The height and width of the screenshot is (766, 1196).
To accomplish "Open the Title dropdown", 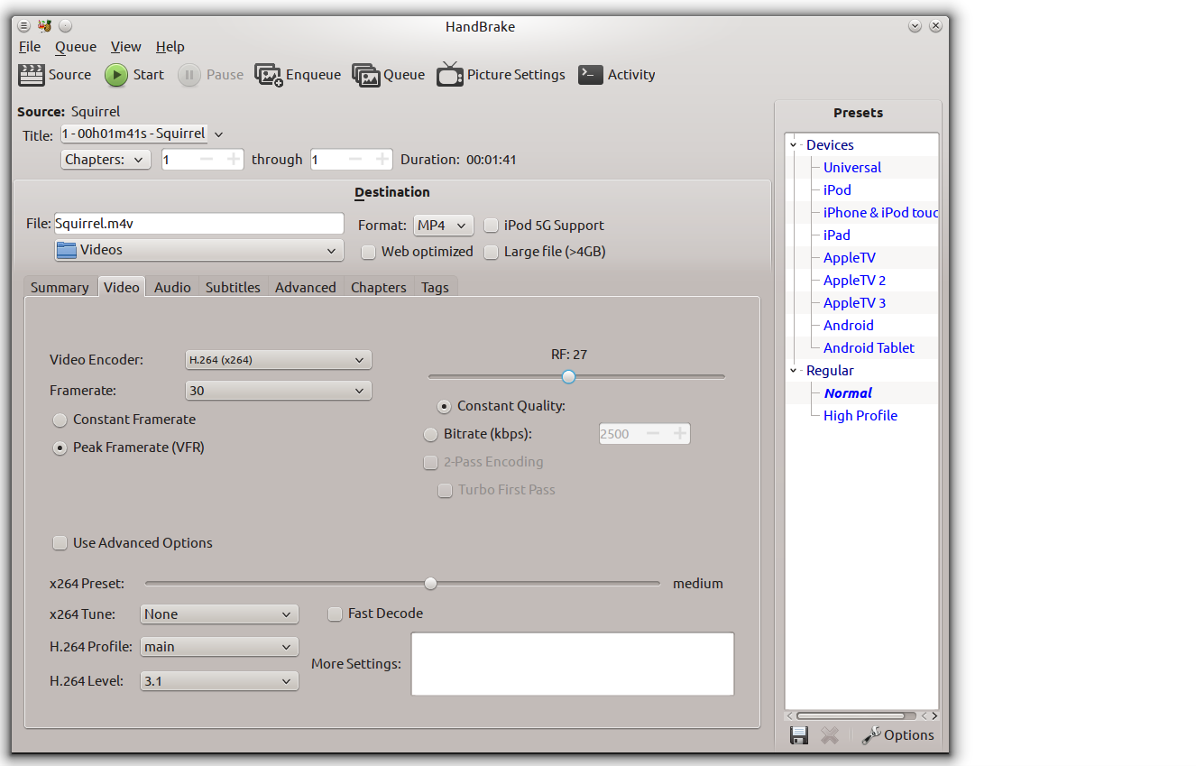I will click(x=142, y=134).
